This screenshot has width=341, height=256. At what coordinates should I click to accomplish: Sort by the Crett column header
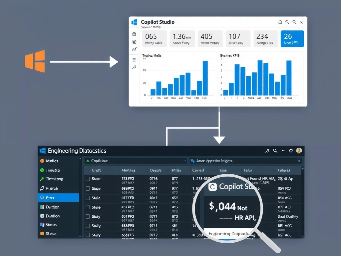(x=102, y=170)
